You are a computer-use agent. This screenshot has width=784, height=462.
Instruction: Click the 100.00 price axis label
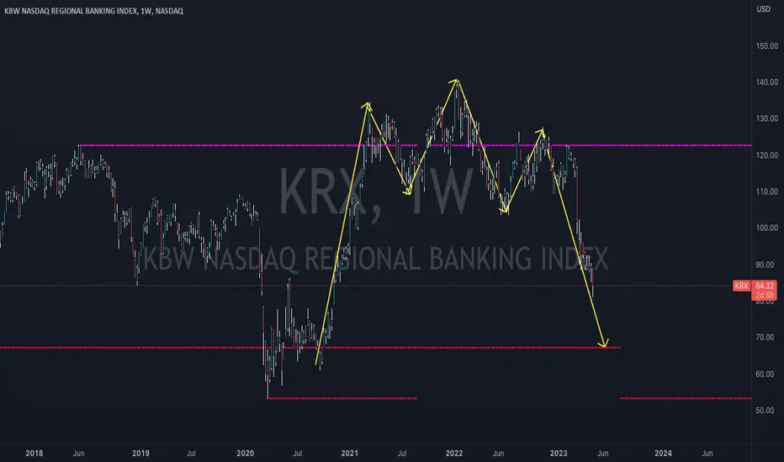point(766,228)
